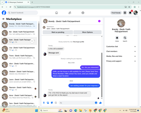Click the More Options button
Screen dimensions: 141x113
point(87,32)
